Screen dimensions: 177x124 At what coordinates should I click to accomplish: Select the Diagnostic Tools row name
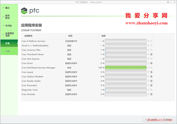point(30,90)
